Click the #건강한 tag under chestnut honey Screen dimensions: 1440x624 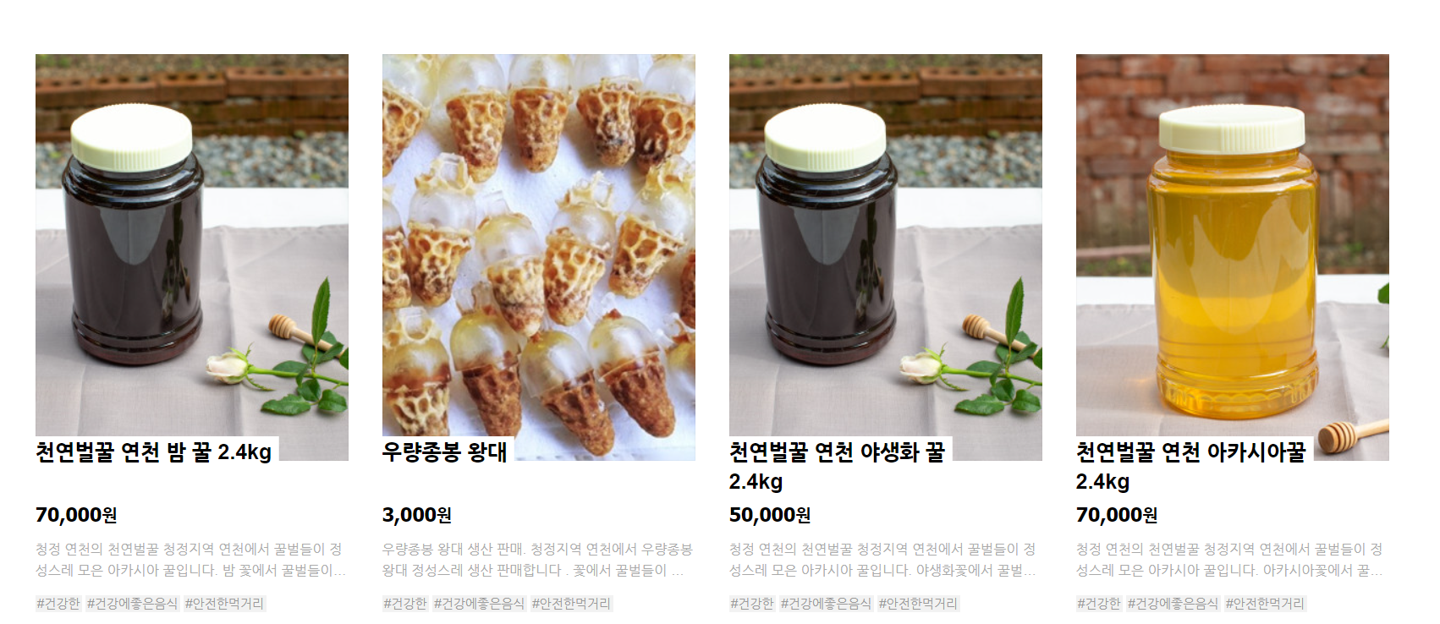(x=58, y=604)
